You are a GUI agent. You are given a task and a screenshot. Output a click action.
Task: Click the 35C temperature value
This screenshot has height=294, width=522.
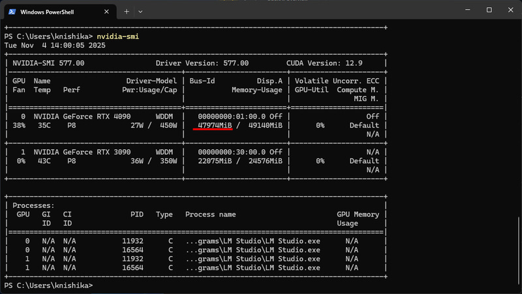click(44, 125)
